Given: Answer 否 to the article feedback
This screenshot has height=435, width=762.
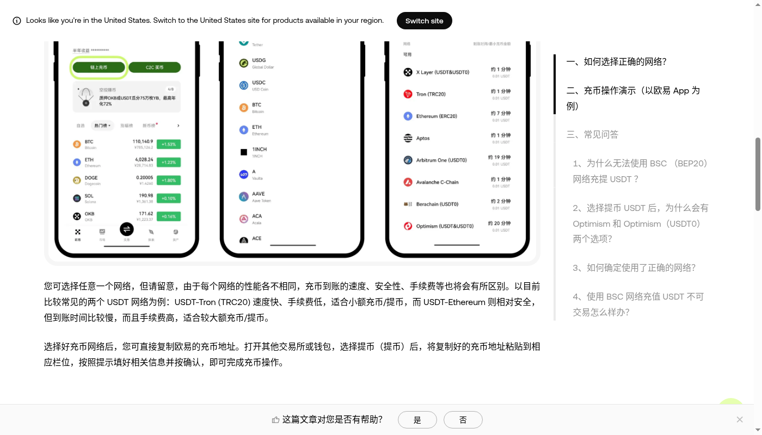Looking at the screenshot, I should [x=463, y=420].
